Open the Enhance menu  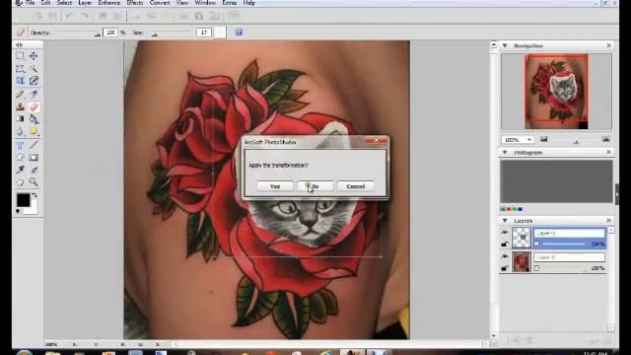(109, 3)
